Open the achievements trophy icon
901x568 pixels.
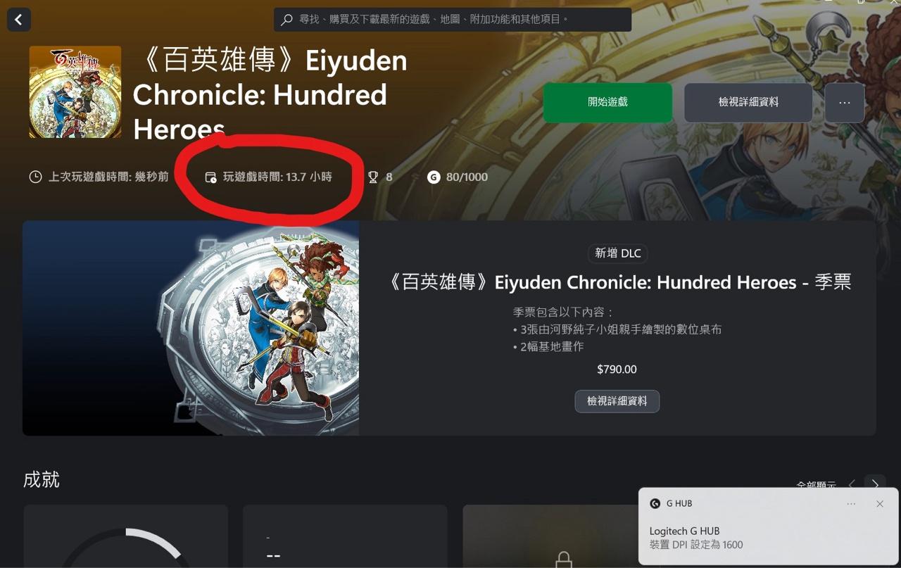(373, 177)
